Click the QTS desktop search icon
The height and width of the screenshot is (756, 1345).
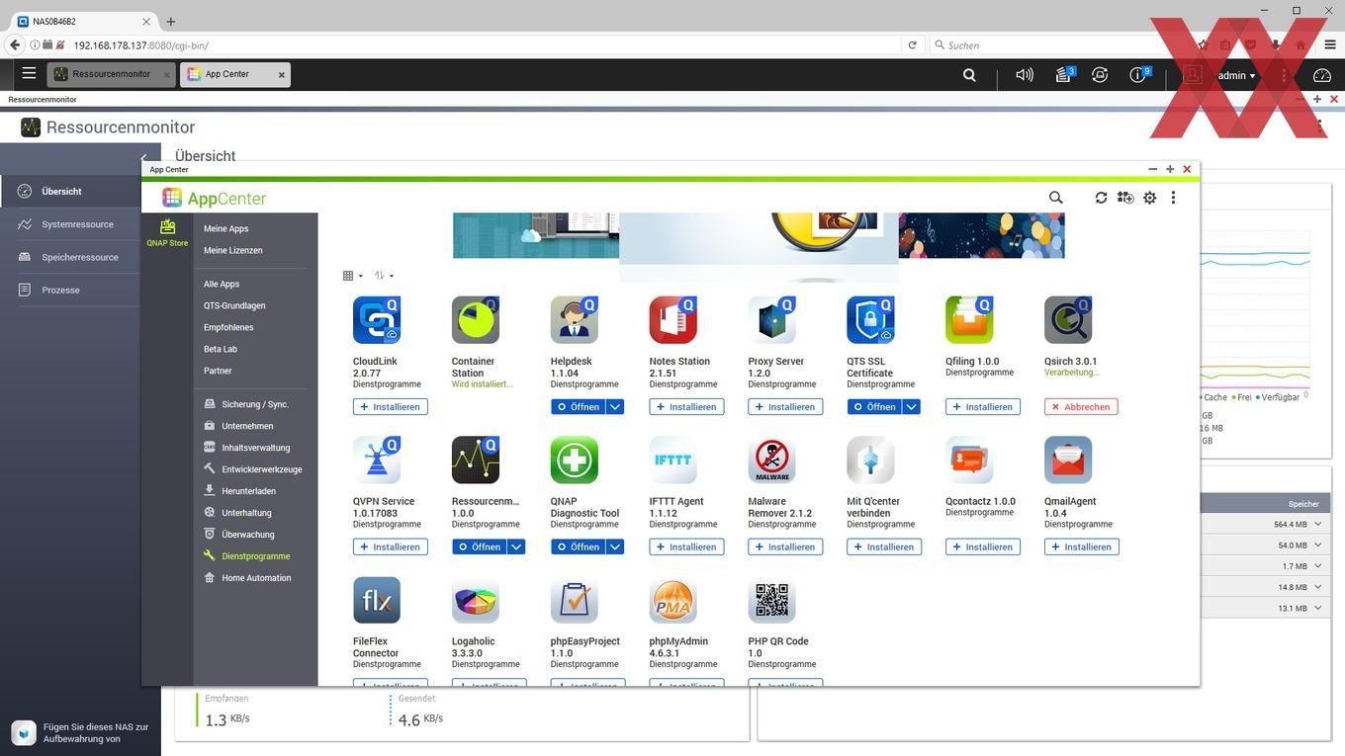969,75
